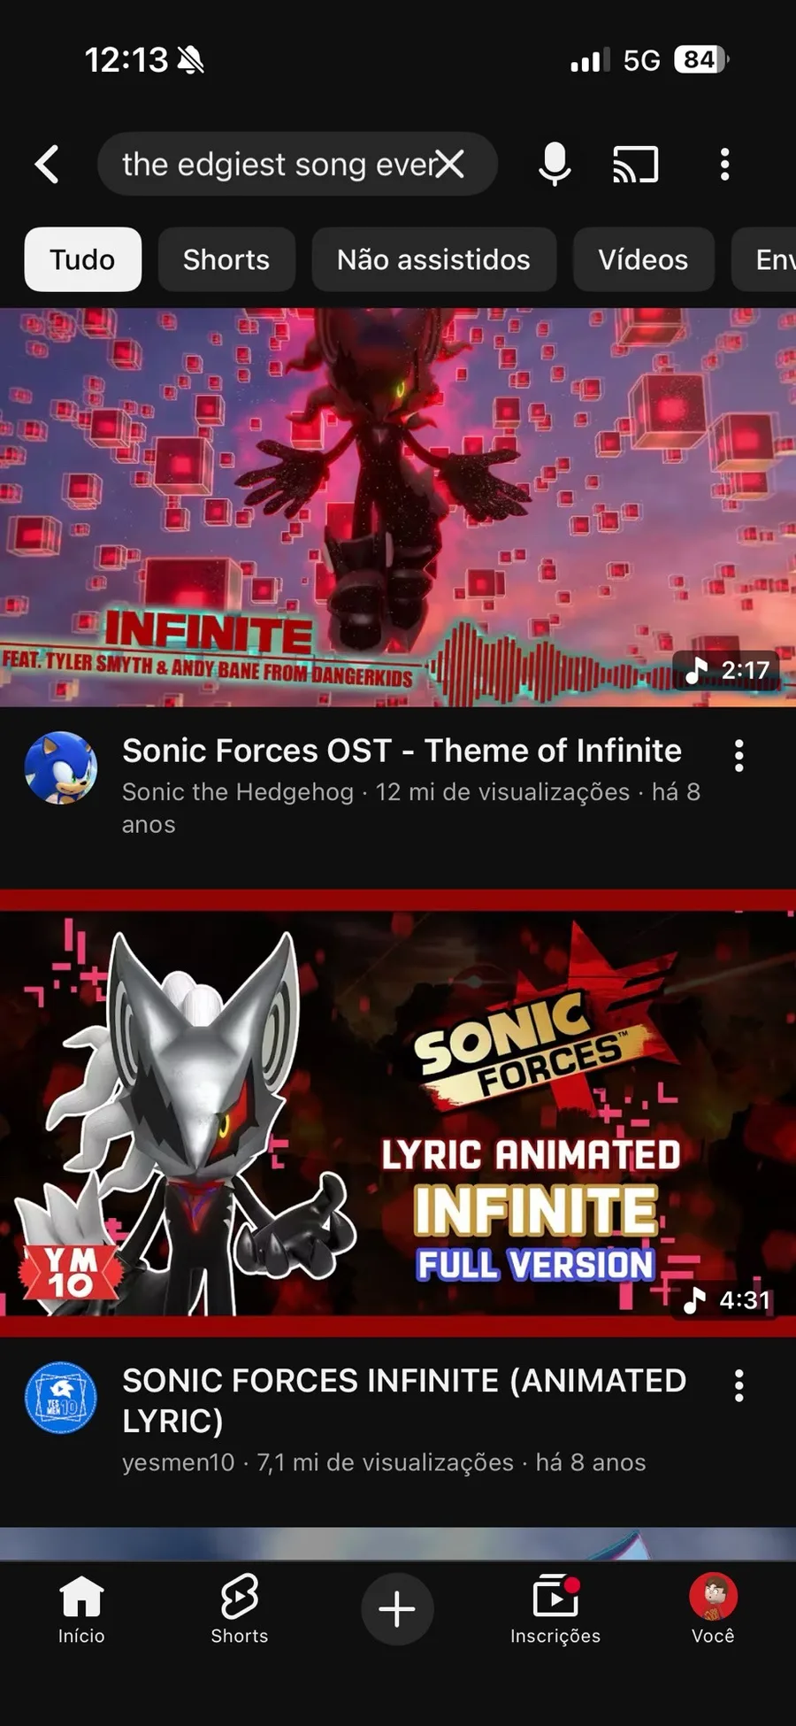This screenshot has height=1726, width=796.
Task: Tap the back arrow icon
Action: [x=47, y=165]
